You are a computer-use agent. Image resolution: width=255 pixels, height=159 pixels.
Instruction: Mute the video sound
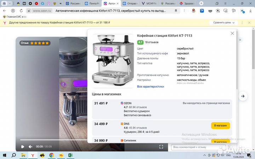(30, 147)
